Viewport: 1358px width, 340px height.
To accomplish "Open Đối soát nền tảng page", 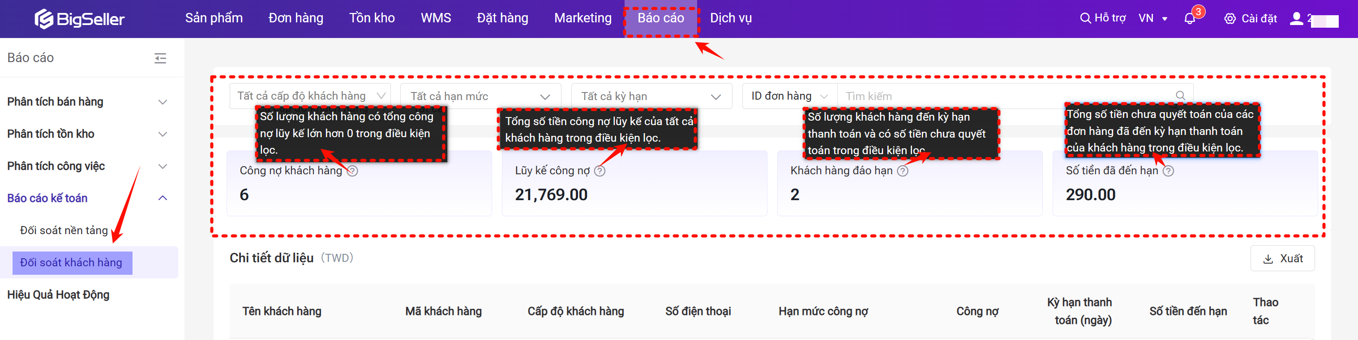I will point(64,231).
